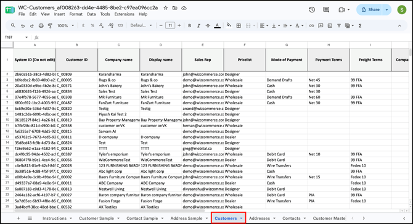
Task: Open the Insert menu
Action: (x=60, y=14)
